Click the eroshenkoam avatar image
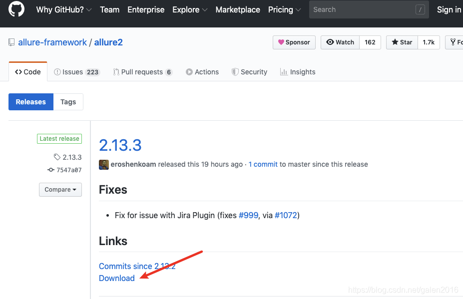The image size is (463, 299). (x=104, y=164)
